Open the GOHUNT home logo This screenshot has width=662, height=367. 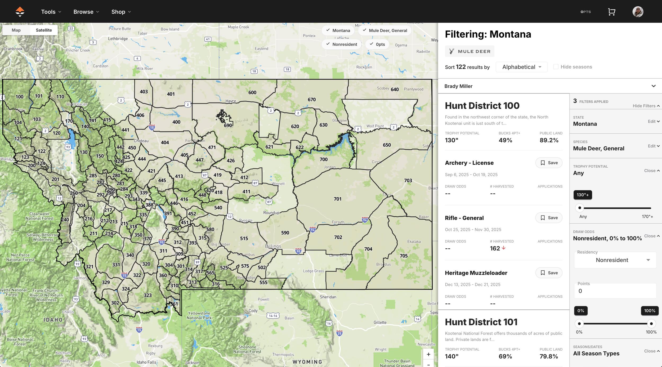[20, 11]
